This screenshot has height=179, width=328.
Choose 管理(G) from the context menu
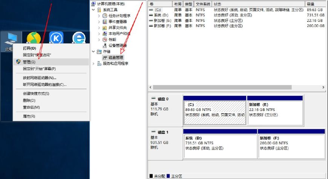point(51,62)
